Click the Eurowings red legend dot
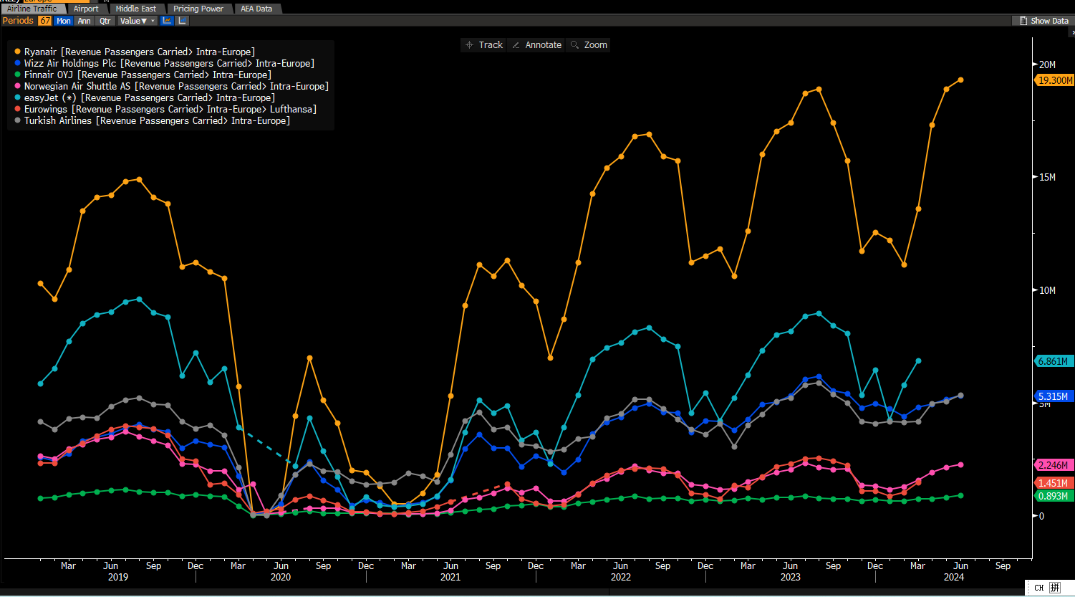The image size is (1075, 597). click(x=17, y=109)
